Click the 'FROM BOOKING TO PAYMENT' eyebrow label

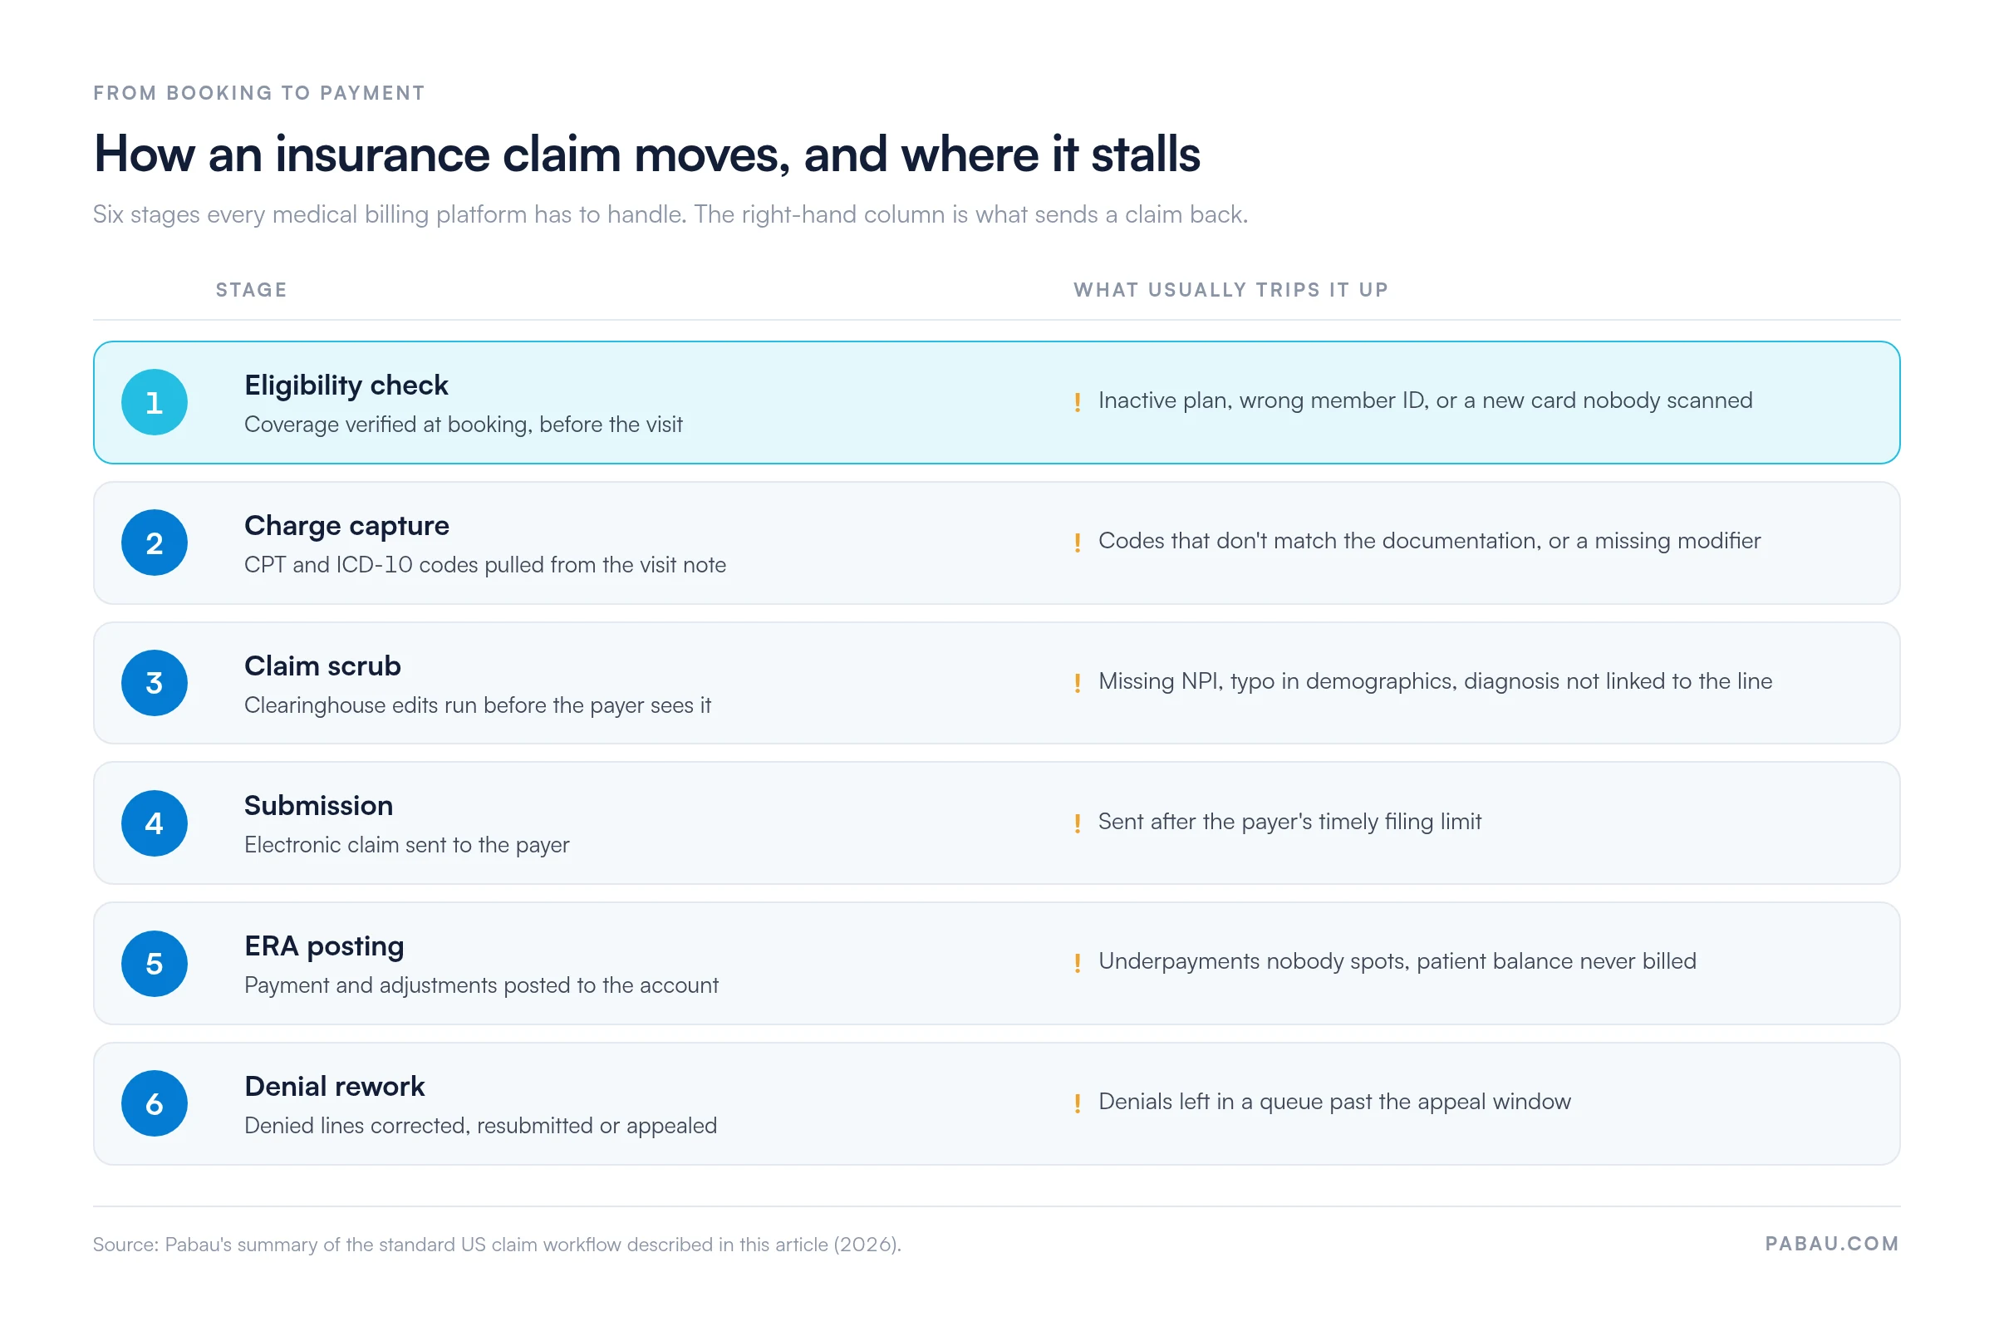[258, 93]
